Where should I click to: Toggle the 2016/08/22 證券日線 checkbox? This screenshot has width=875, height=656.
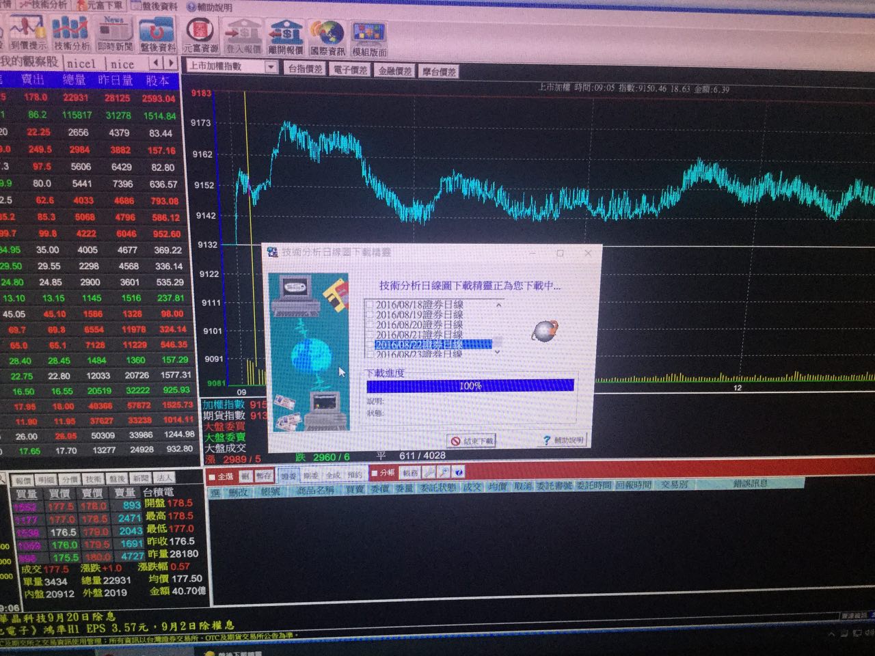[370, 344]
